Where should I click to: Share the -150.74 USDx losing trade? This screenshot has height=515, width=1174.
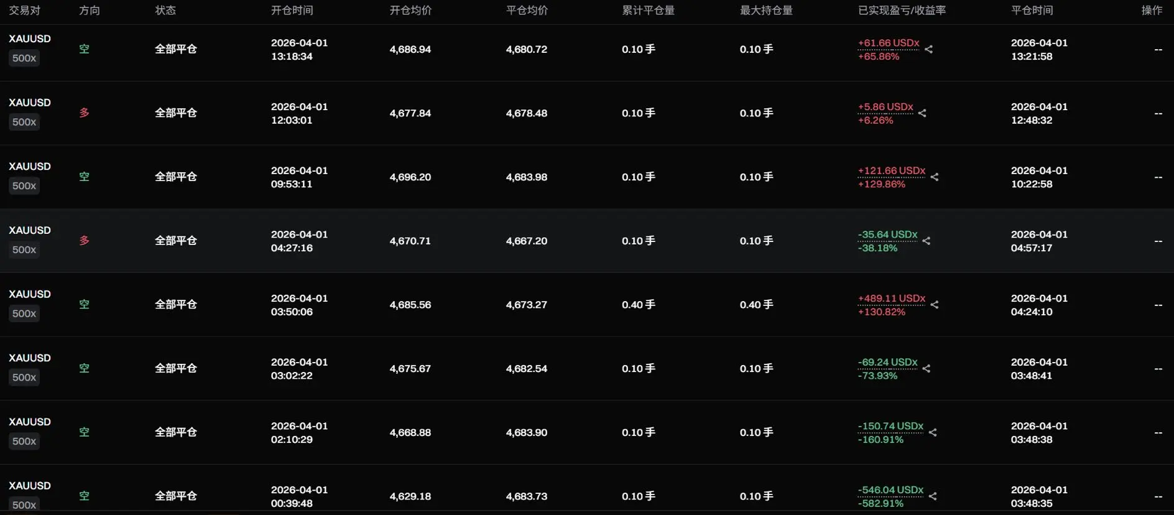pos(932,432)
